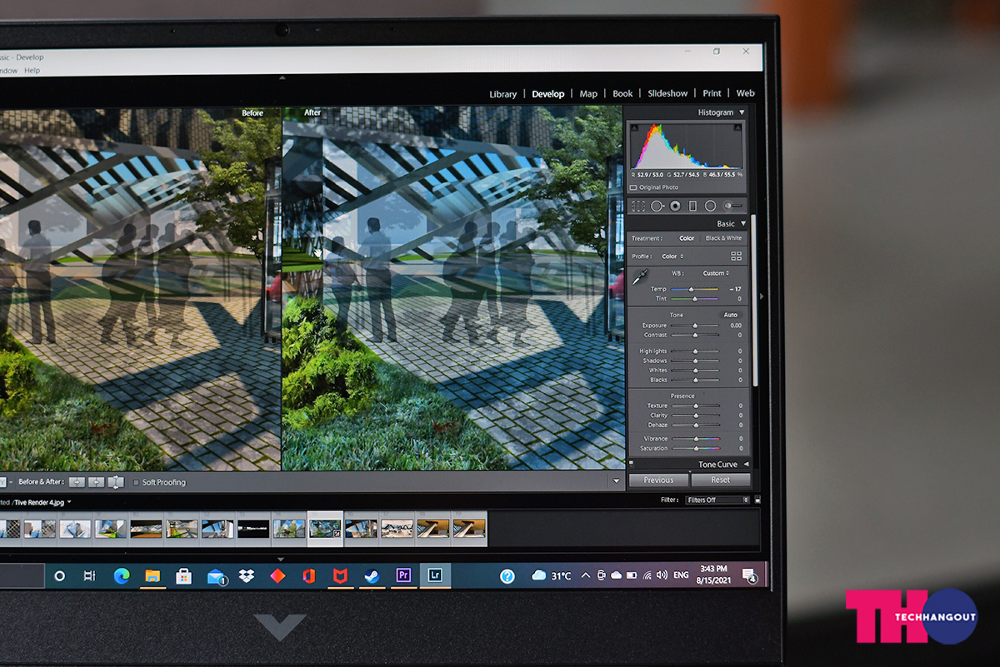Click the Swap Before and After button
The image size is (1000, 667).
pos(116,482)
